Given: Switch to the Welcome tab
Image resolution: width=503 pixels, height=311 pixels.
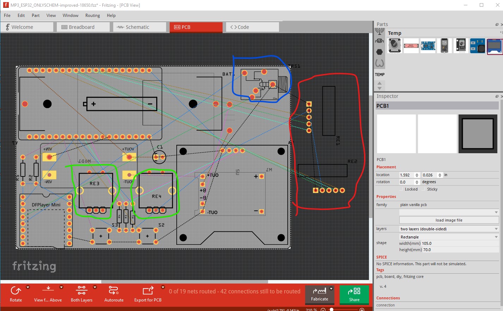Looking at the screenshot, I should pyautogui.click(x=27, y=27).
